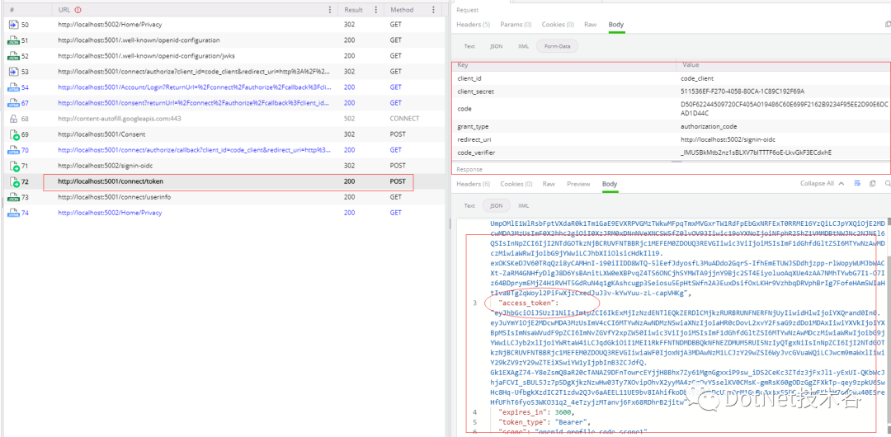Show response body as XML
Screen dimensions: 891x437
pyautogui.click(x=523, y=205)
